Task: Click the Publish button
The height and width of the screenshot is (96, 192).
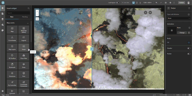Action: click(x=182, y=3)
